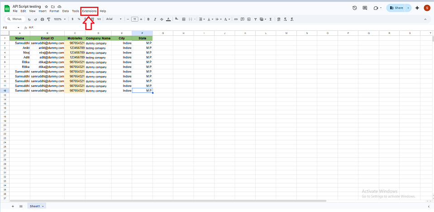The height and width of the screenshot is (212, 434).
Task: Star the API Script testing document
Action: point(46,7)
